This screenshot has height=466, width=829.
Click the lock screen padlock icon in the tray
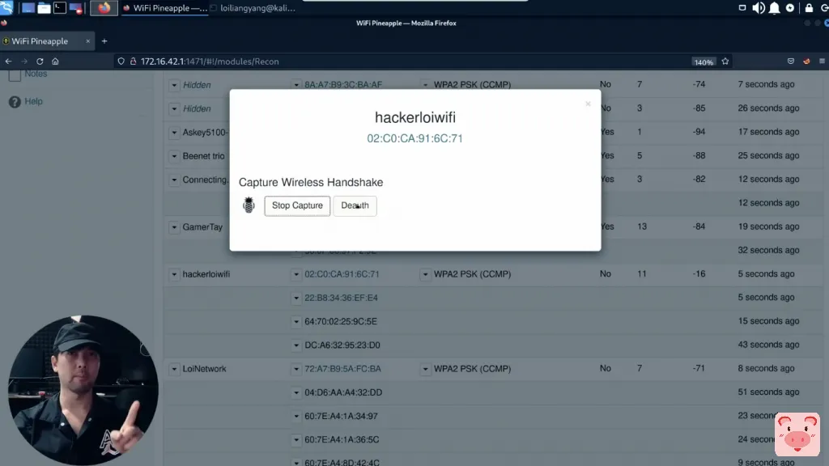809,8
